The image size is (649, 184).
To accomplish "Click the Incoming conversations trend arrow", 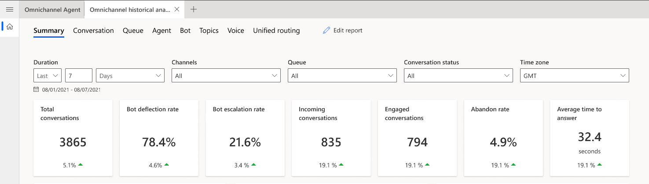I will click(x=341, y=165).
